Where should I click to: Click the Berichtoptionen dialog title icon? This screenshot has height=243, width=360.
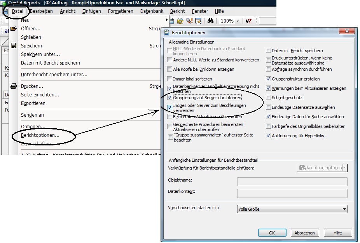tap(167, 33)
